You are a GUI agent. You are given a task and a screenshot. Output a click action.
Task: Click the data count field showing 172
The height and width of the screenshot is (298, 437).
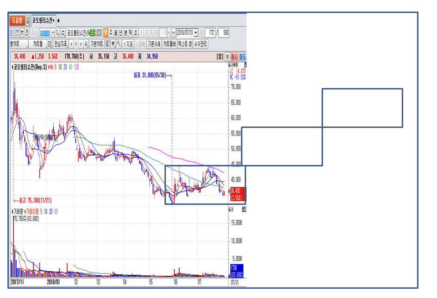pyautogui.click(x=211, y=33)
